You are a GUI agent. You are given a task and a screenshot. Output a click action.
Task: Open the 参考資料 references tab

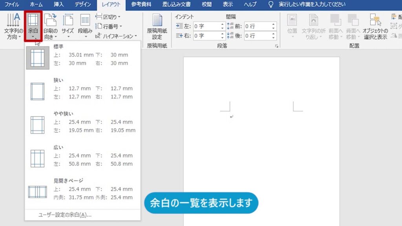click(141, 5)
